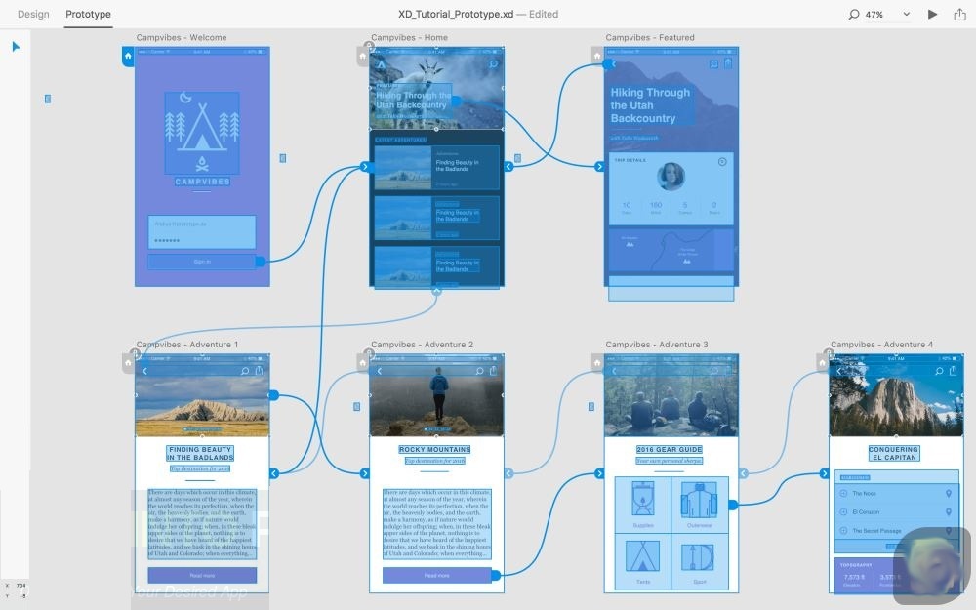Click back chevron on Featured artboard header
Image resolution: width=976 pixels, height=610 pixels.
612,64
